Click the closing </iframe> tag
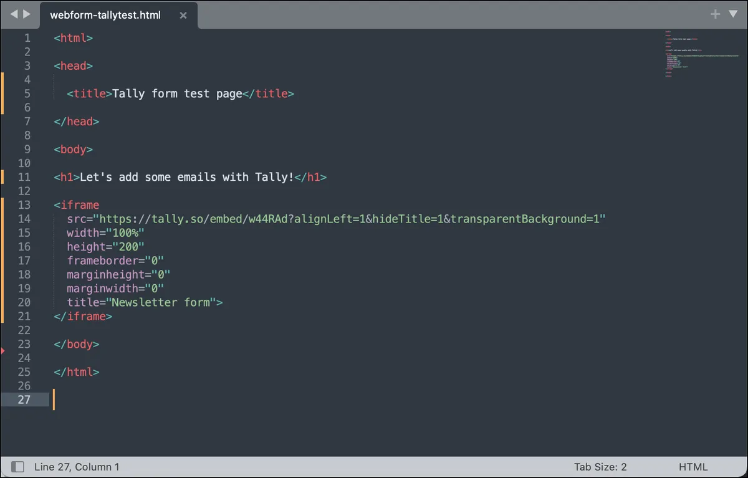The width and height of the screenshot is (748, 478). tap(83, 316)
